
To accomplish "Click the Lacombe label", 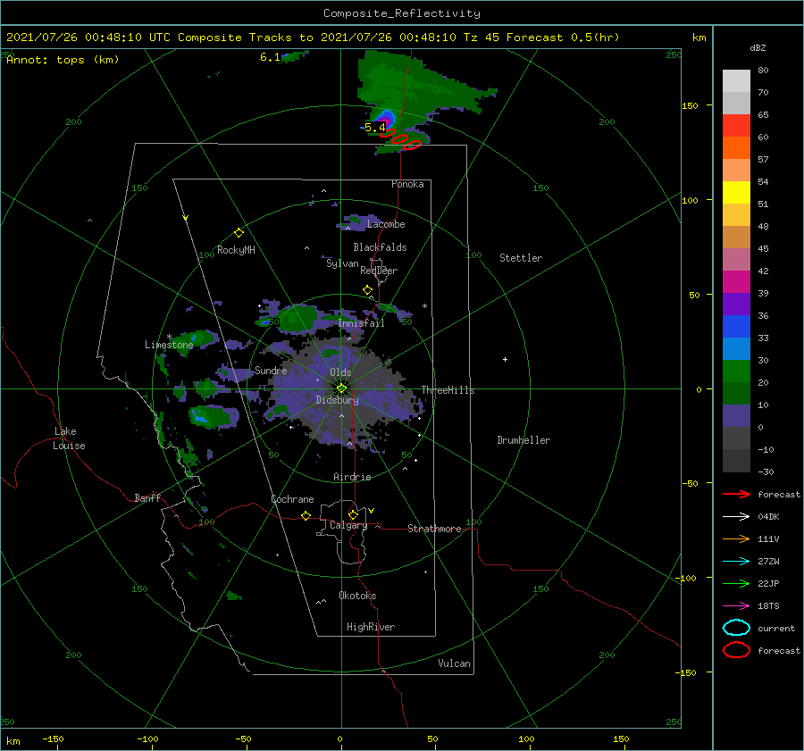I will (386, 224).
